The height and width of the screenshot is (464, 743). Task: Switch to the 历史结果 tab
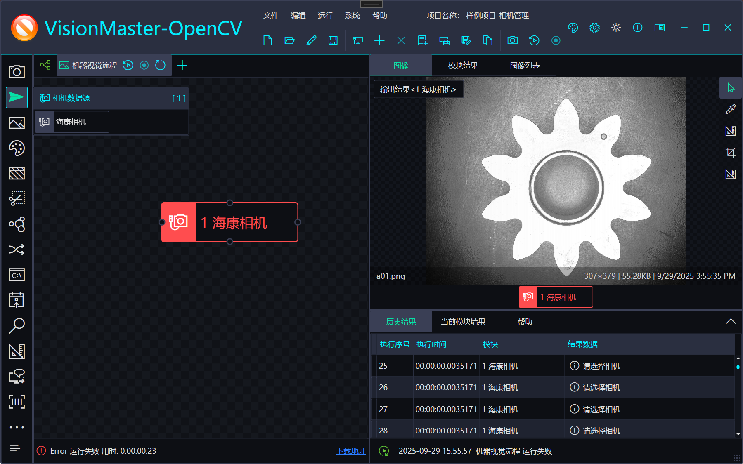coord(401,322)
